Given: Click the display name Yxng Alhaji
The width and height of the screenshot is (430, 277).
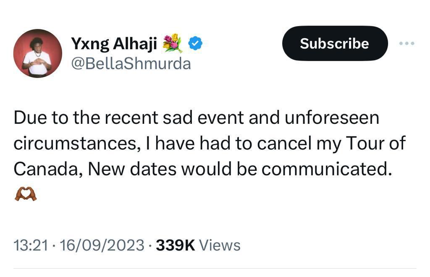Looking at the screenshot, I should click(114, 42).
